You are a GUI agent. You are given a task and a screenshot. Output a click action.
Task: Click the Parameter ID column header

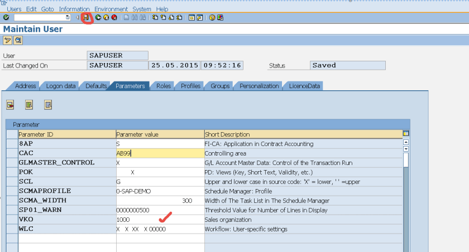click(x=67, y=134)
